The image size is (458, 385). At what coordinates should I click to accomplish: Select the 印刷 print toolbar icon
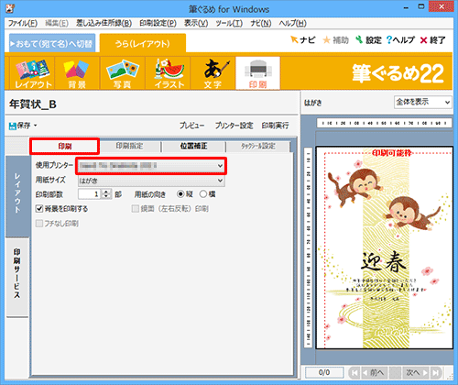[258, 73]
